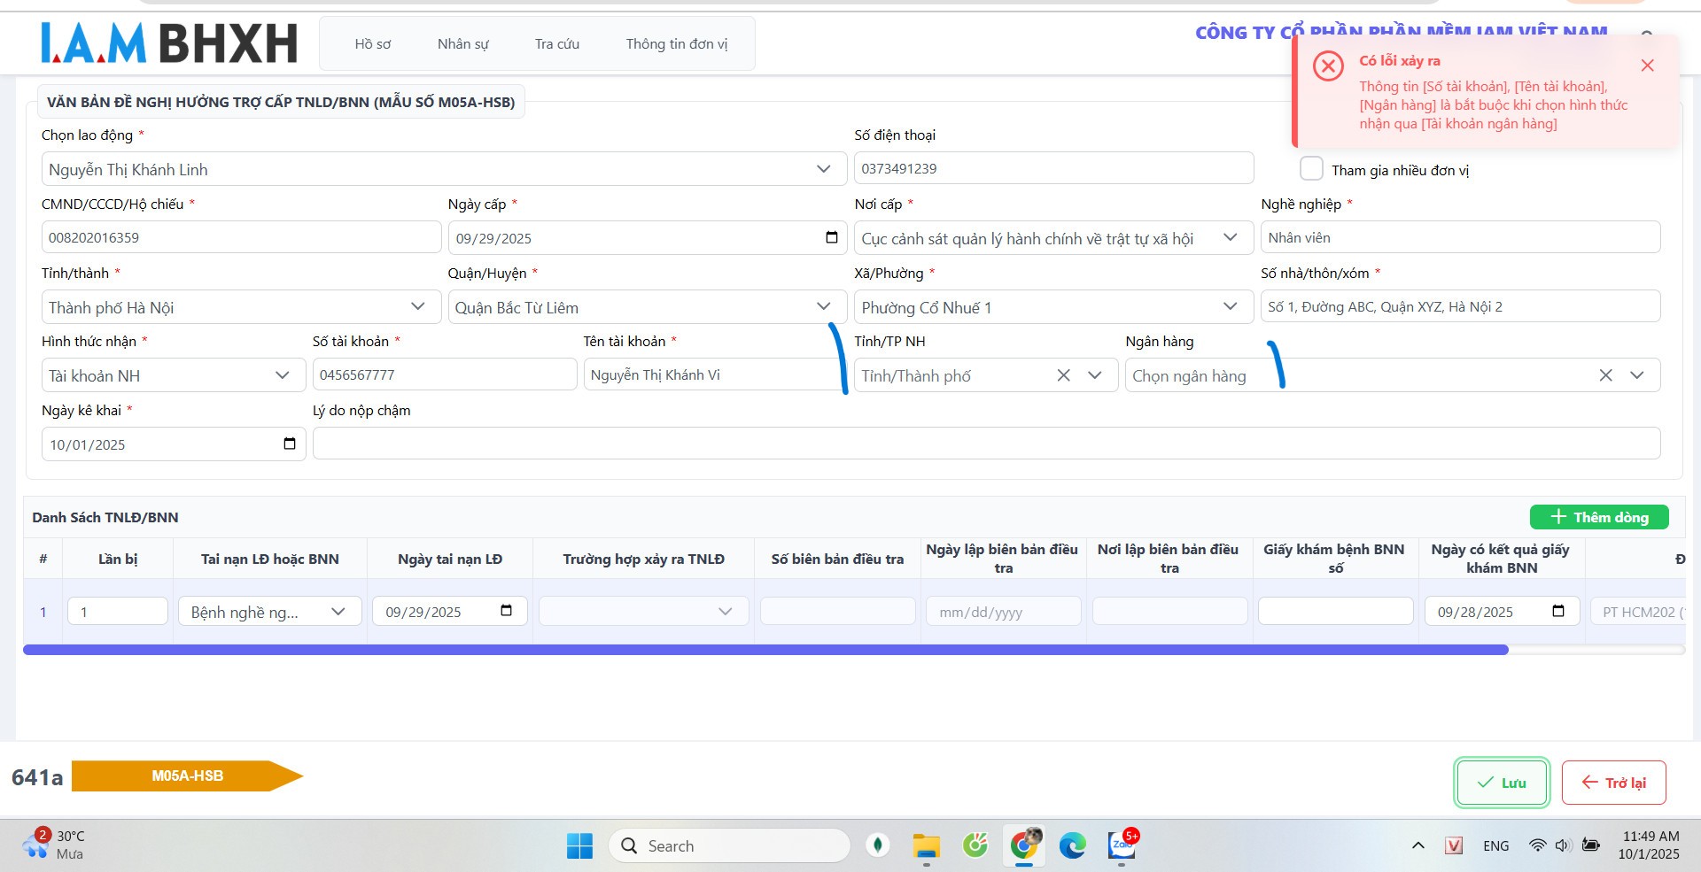Focus Ngày lập biên bản điều tra cell
Image resolution: width=1701 pixels, height=872 pixels.
click(1004, 611)
